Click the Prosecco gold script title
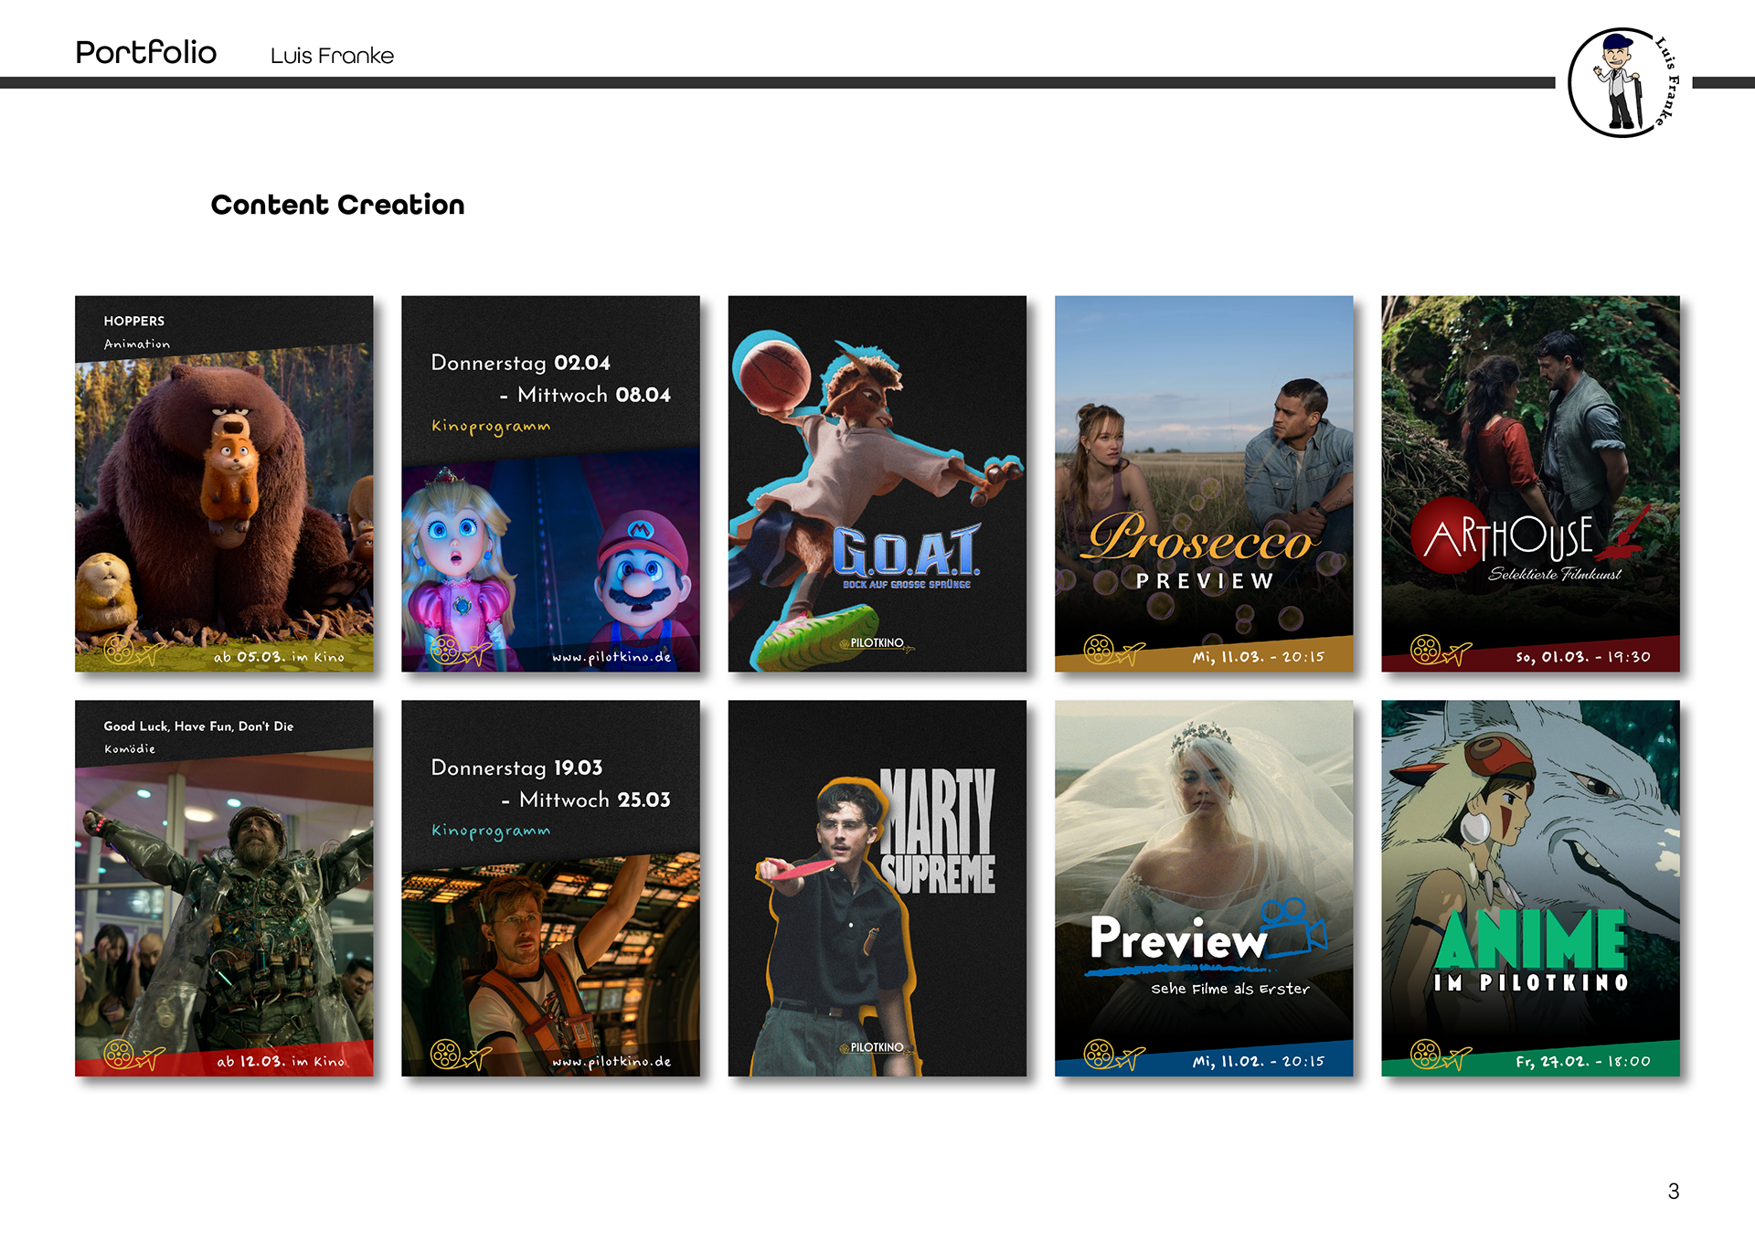This screenshot has height=1240, width=1755. click(x=1200, y=541)
